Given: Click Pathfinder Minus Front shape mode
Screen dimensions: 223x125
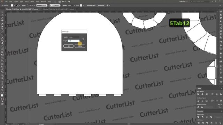Looking at the screenshot, I should pyautogui.click(x=202, y=117).
